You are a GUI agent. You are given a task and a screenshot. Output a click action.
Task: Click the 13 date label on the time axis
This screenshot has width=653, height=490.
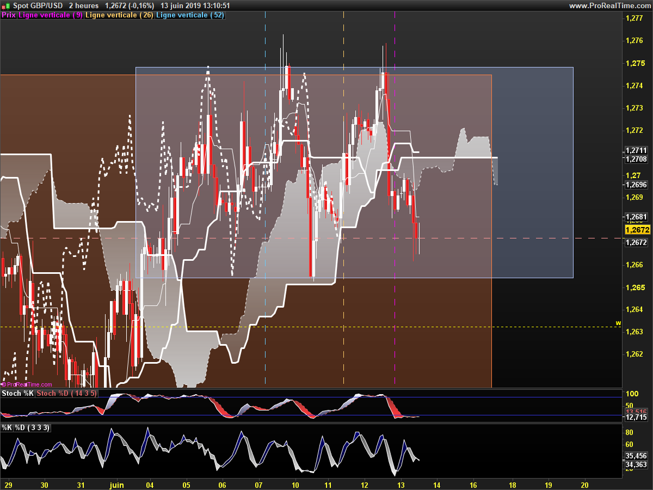click(x=401, y=485)
